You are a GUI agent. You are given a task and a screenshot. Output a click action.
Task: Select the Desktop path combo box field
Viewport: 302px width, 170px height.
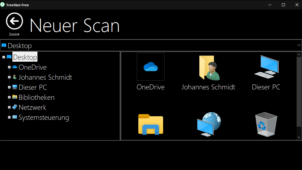(151, 45)
